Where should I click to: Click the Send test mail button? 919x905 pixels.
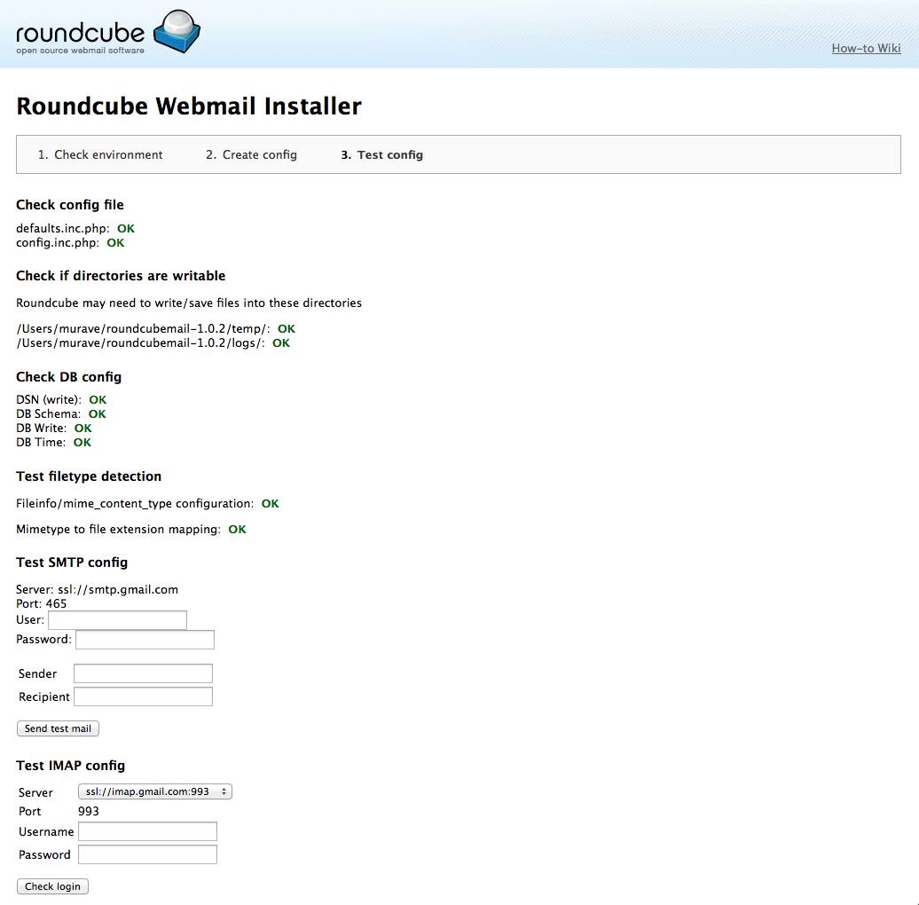[x=58, y=728]
